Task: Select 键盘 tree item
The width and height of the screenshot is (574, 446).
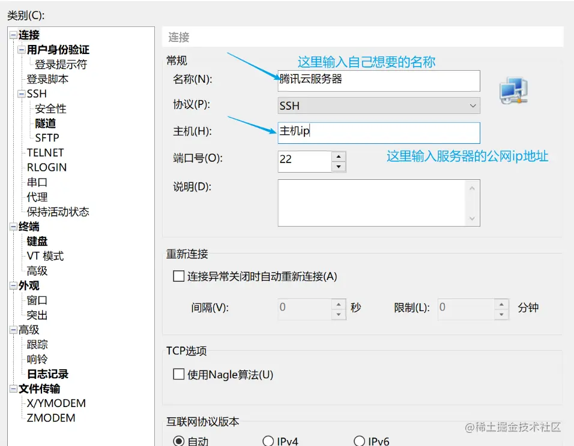Action: click(37, 241)
